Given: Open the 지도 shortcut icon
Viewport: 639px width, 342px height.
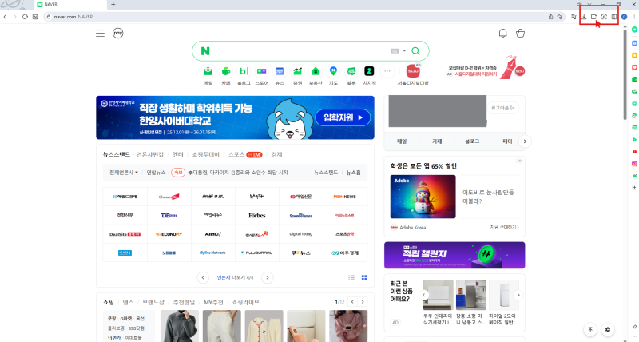Looking at the screenshot, I should [333, 71].
